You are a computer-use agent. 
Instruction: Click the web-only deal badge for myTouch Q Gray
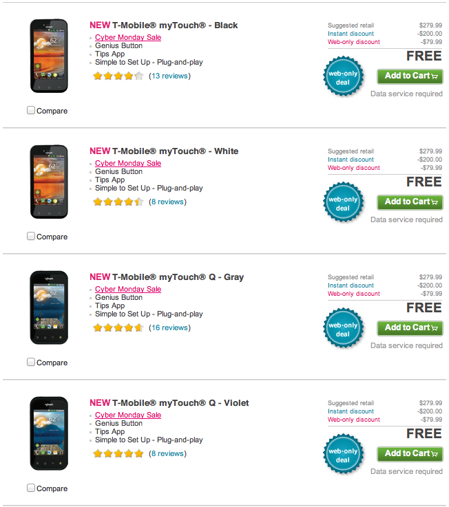[343, 329]
